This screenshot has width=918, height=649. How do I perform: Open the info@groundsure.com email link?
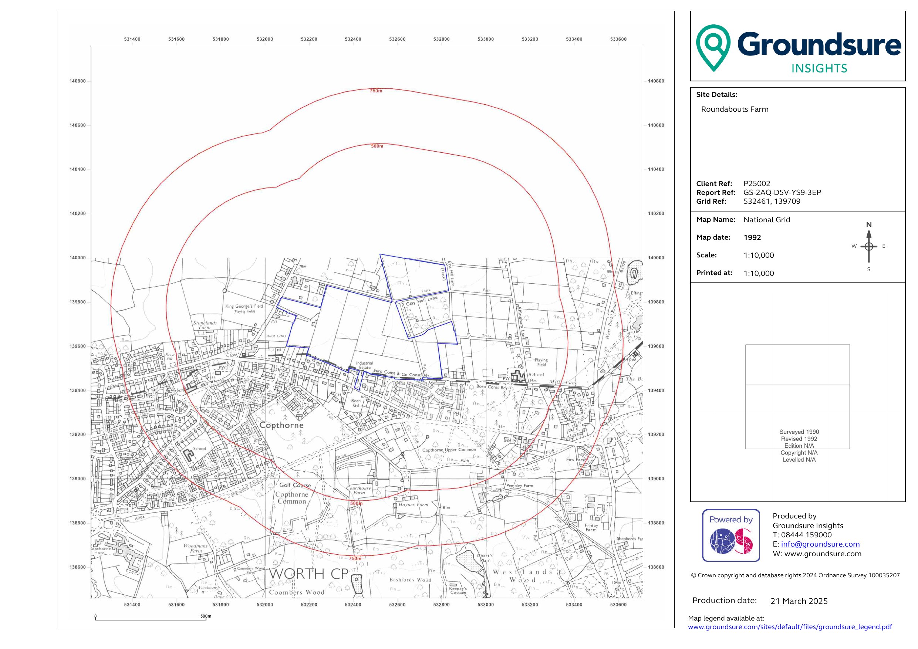pos(820,544)
